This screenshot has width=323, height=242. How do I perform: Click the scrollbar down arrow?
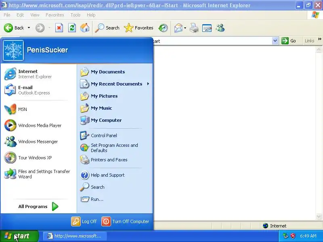319,216
